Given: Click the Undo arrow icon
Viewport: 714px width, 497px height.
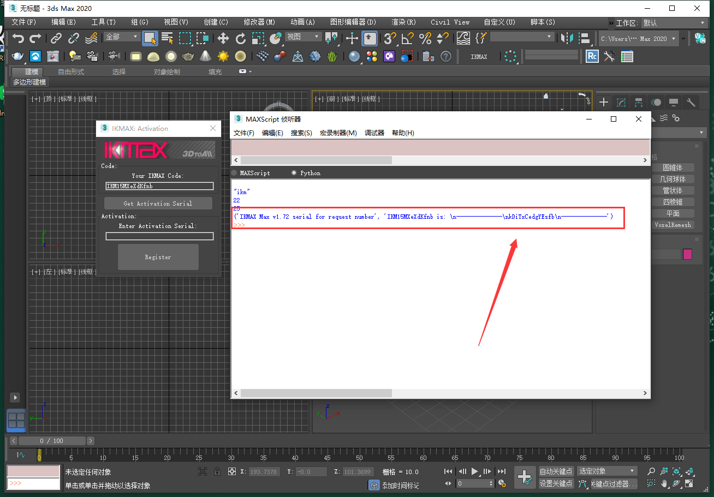Looking at the screenshot, I should tap(19, 38).
